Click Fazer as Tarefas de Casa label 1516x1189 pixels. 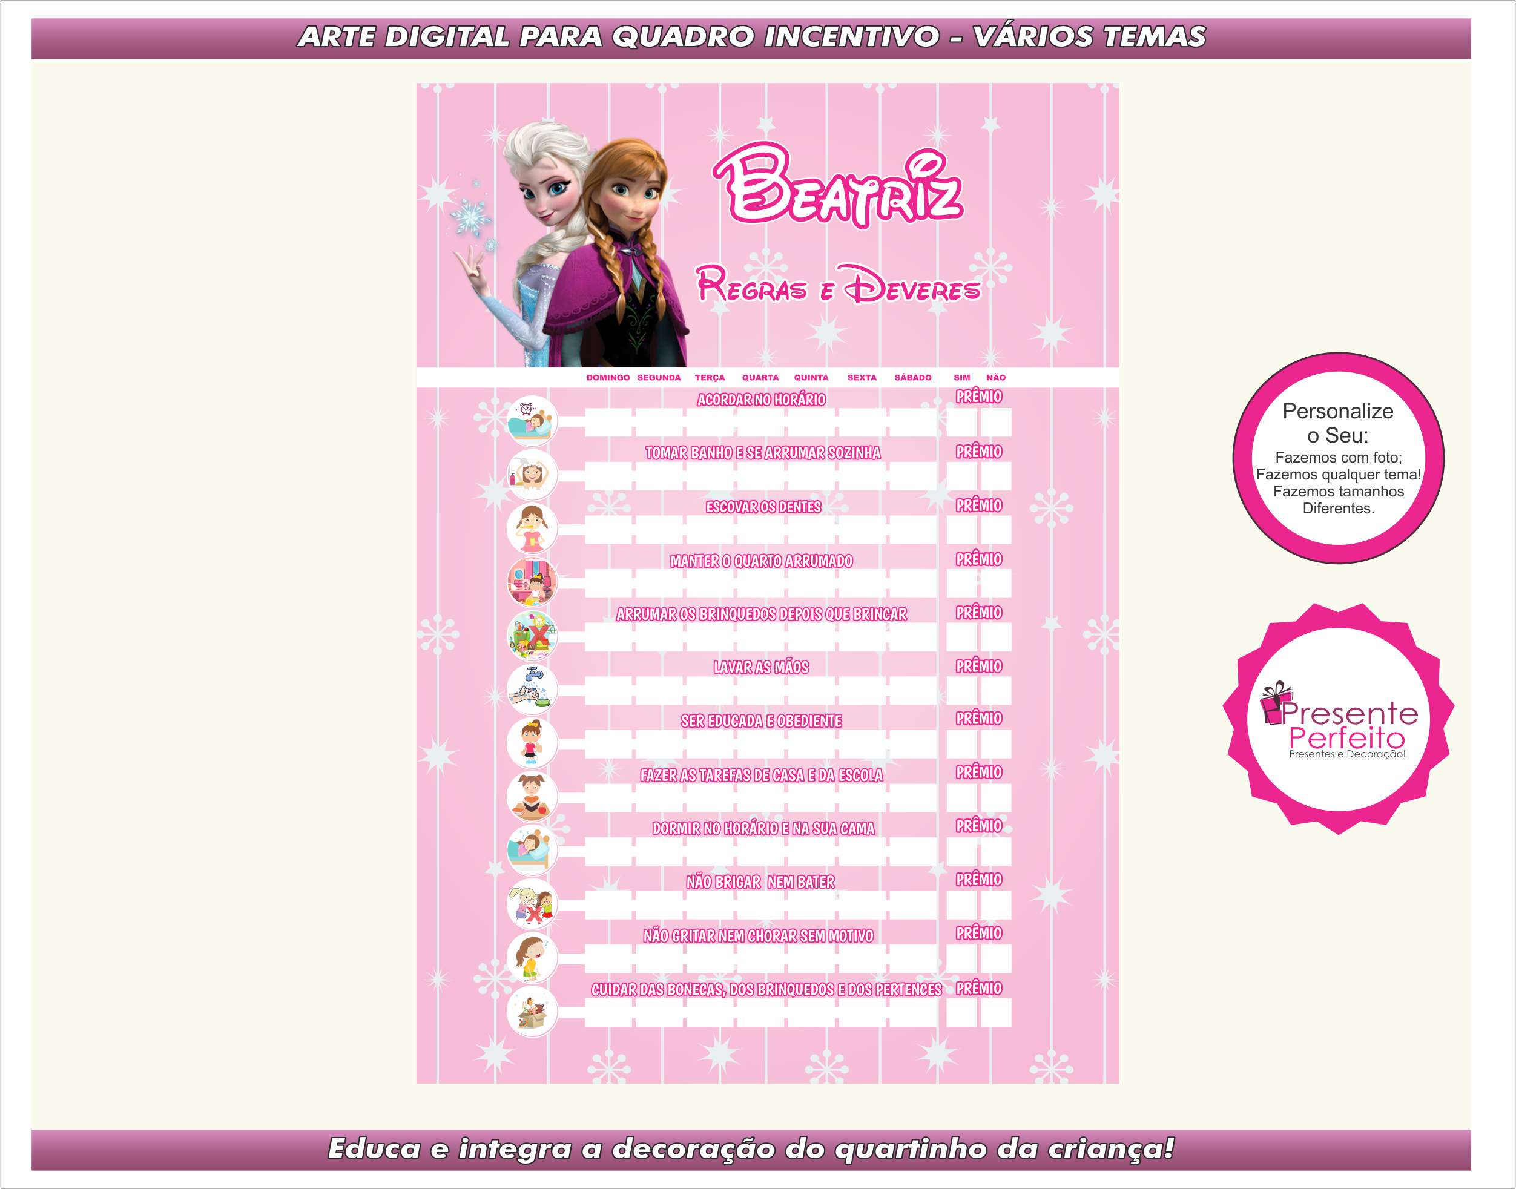pos(762,776)
